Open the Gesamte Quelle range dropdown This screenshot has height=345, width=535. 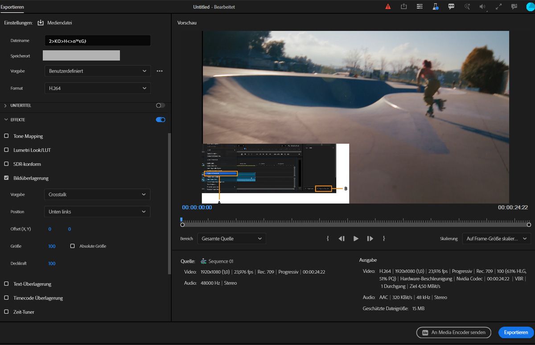pyautogui.click(x=232, y=239)
